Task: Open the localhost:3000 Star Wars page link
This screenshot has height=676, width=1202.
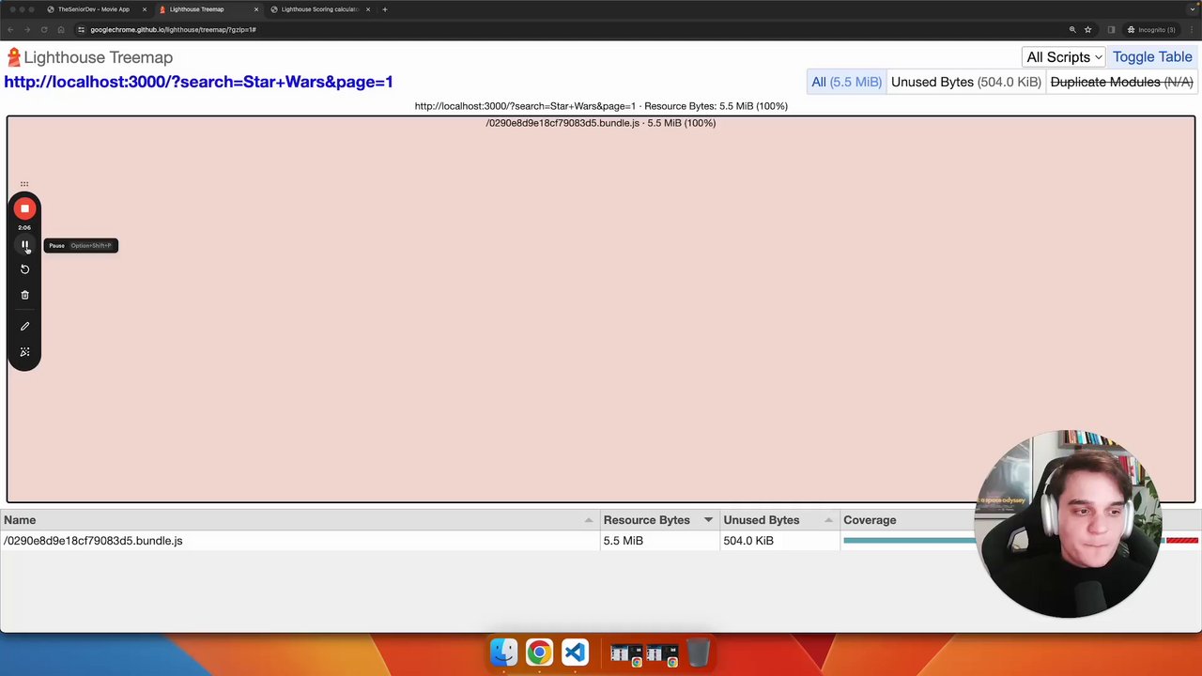Action: [x=198, y=82]
